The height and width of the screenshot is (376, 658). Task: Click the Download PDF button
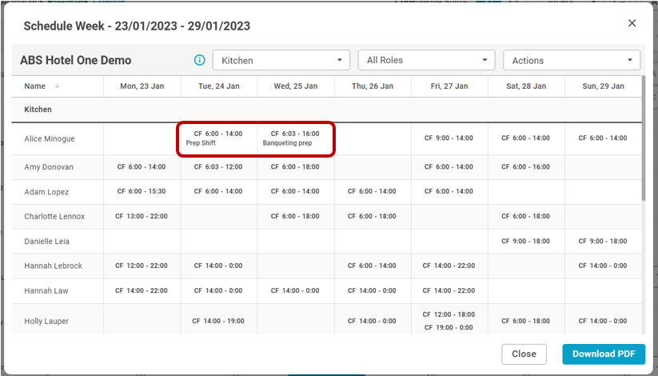pos(604,354)
